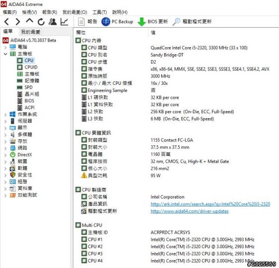The image size is (279, 268).
Task: Go back with the left arrow
Action: (6, 22)
